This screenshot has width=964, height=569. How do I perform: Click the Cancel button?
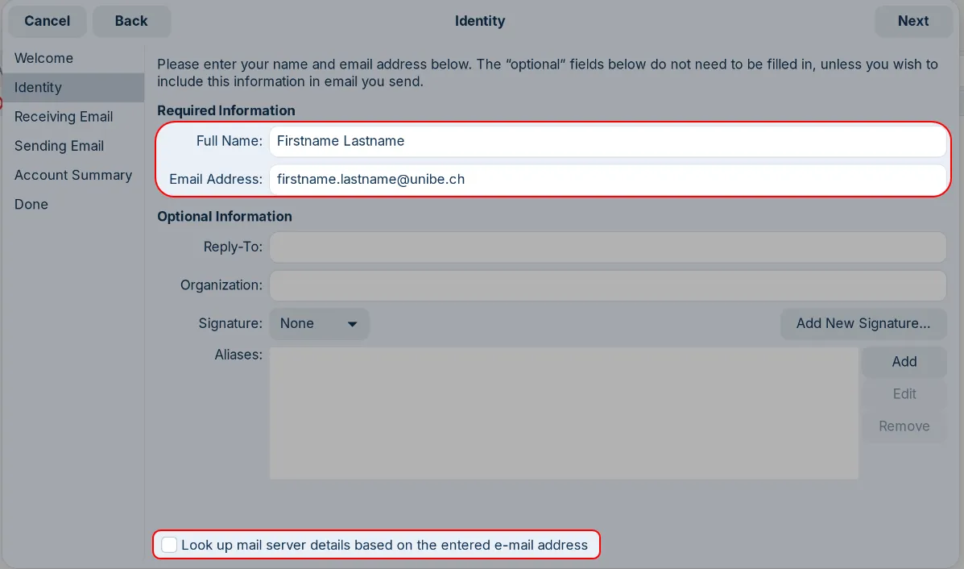pos(48,21)
